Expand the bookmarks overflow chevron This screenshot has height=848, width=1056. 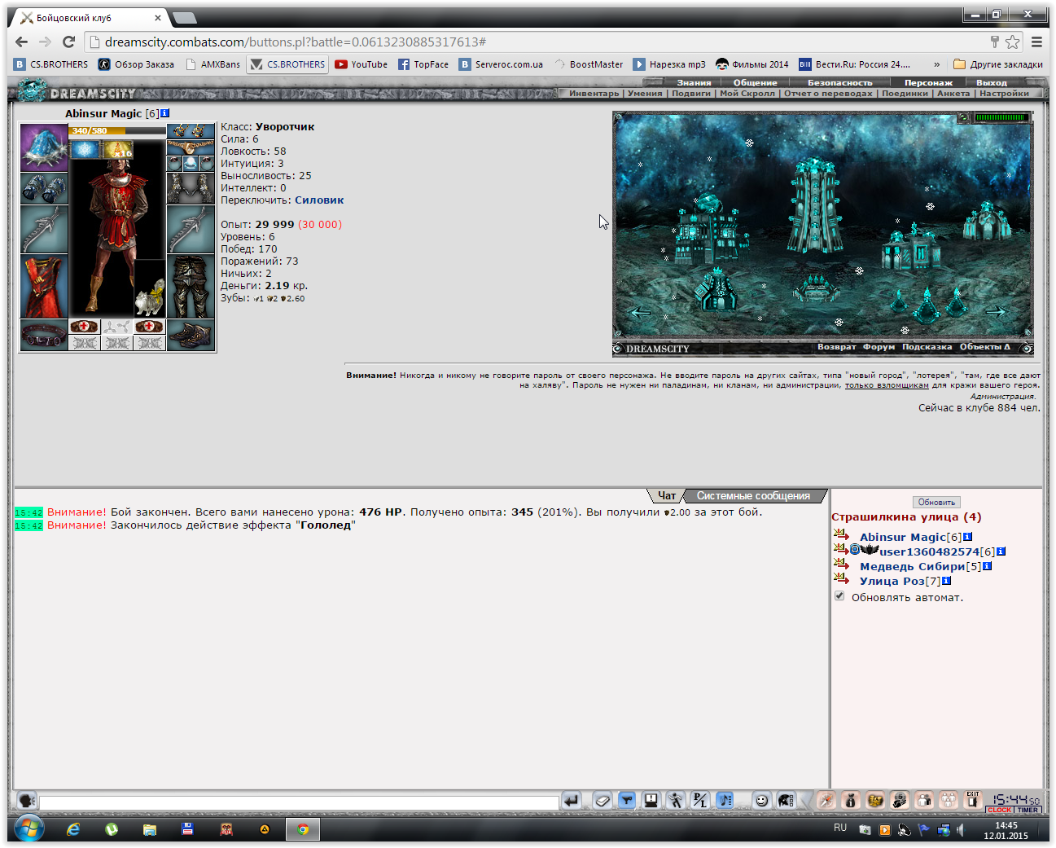[936, 64]
